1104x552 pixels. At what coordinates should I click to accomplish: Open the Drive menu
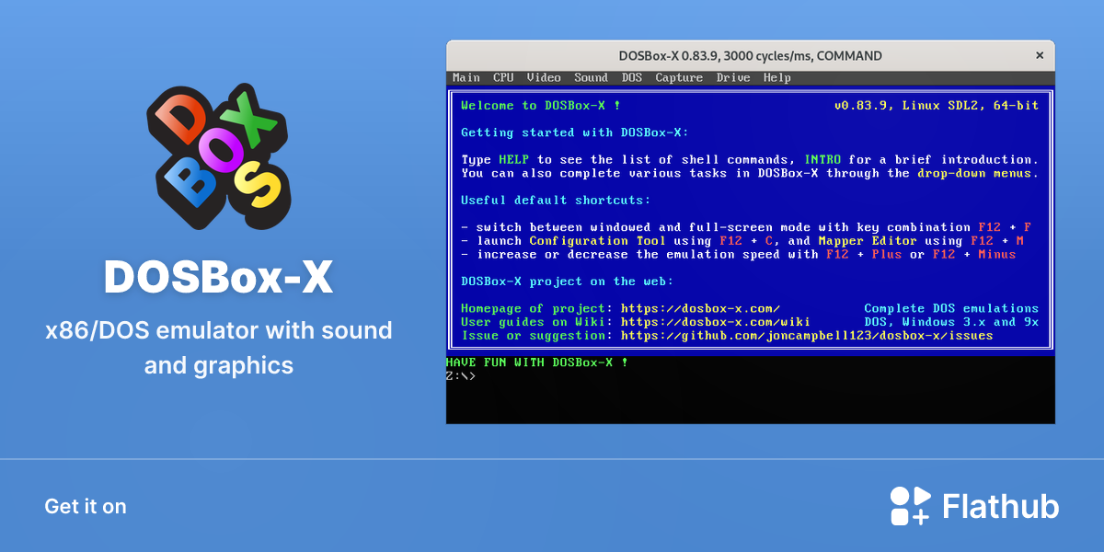733,78
